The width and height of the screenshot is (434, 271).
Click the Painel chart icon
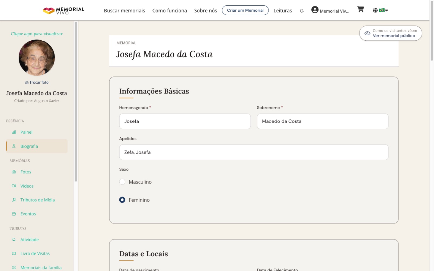click(x=14, y=132)
